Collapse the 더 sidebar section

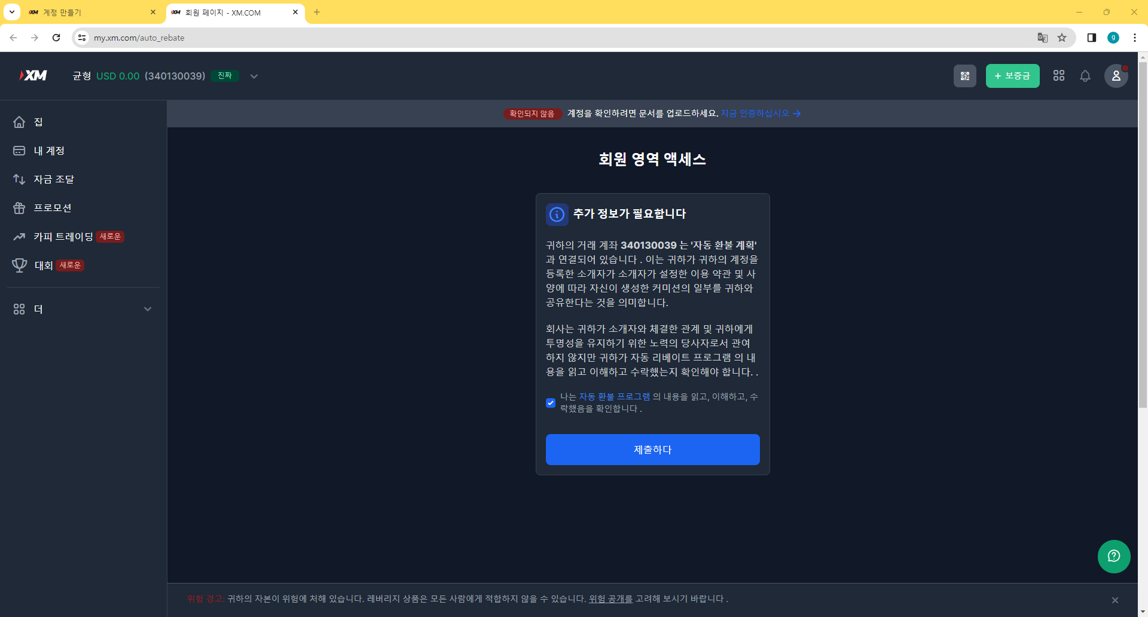(x=148, y=309)
